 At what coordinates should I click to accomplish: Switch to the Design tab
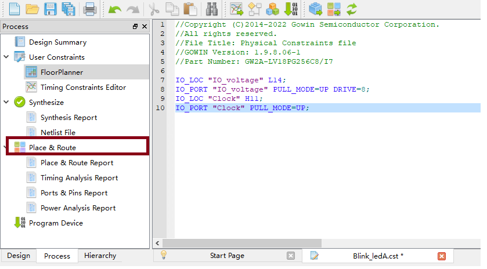19,256
